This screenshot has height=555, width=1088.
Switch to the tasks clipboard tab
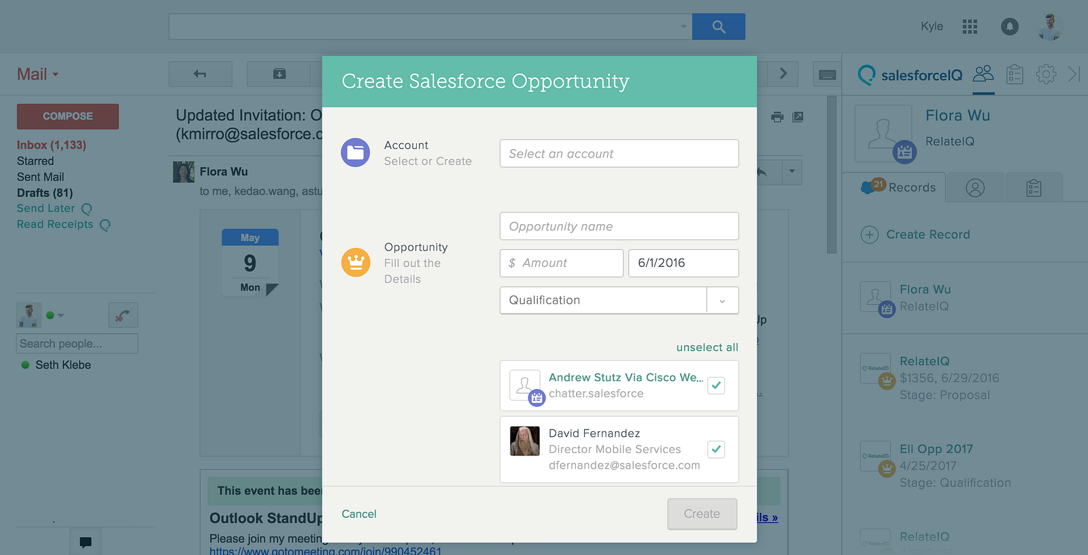click(1034, 188)
